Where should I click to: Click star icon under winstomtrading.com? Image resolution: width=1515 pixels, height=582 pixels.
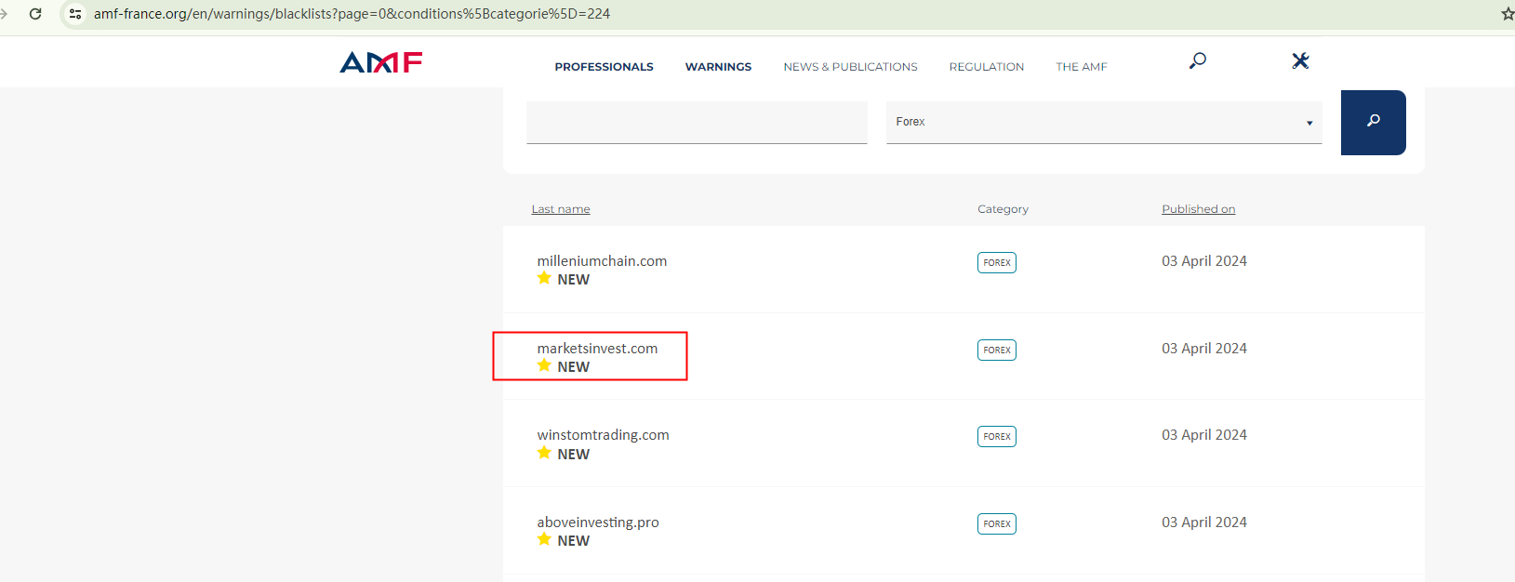544,453
